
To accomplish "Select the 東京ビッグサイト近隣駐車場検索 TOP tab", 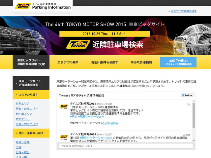I will tap(31, 62).
